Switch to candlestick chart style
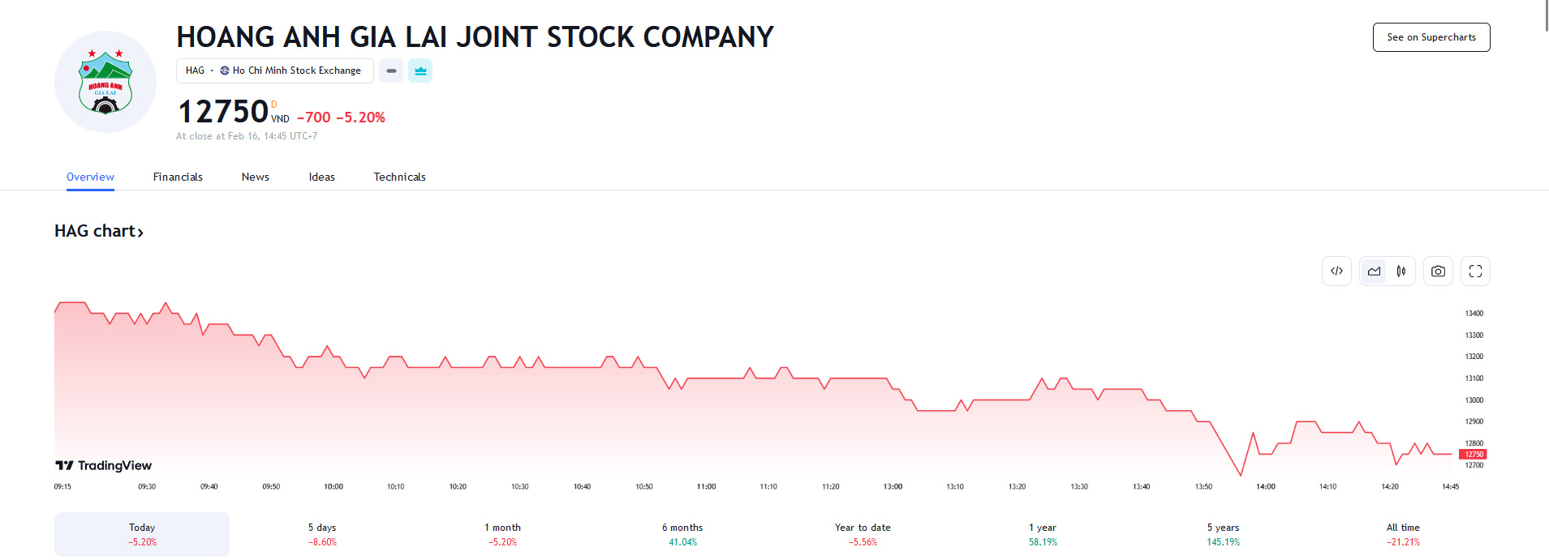Screen dimensions: 1549x560 click(x=1401, y=271)
